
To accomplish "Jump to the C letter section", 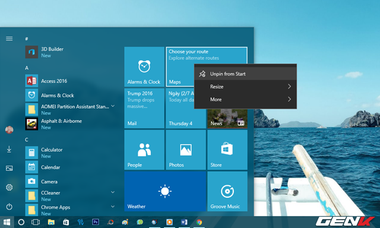I will 27,140.
